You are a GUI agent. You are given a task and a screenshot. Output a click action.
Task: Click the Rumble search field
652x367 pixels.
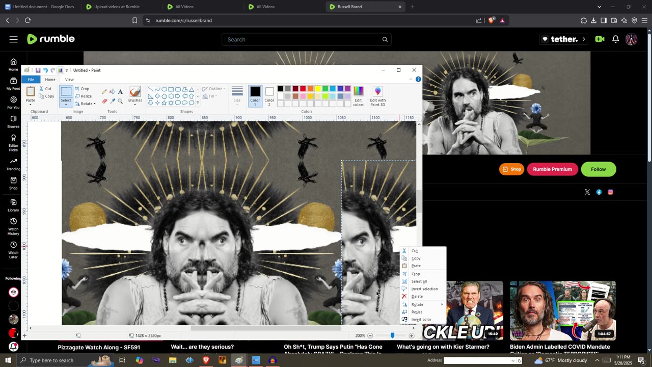click(x=307, y=39)
